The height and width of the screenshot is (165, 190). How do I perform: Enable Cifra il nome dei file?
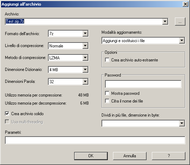point(107,101)
